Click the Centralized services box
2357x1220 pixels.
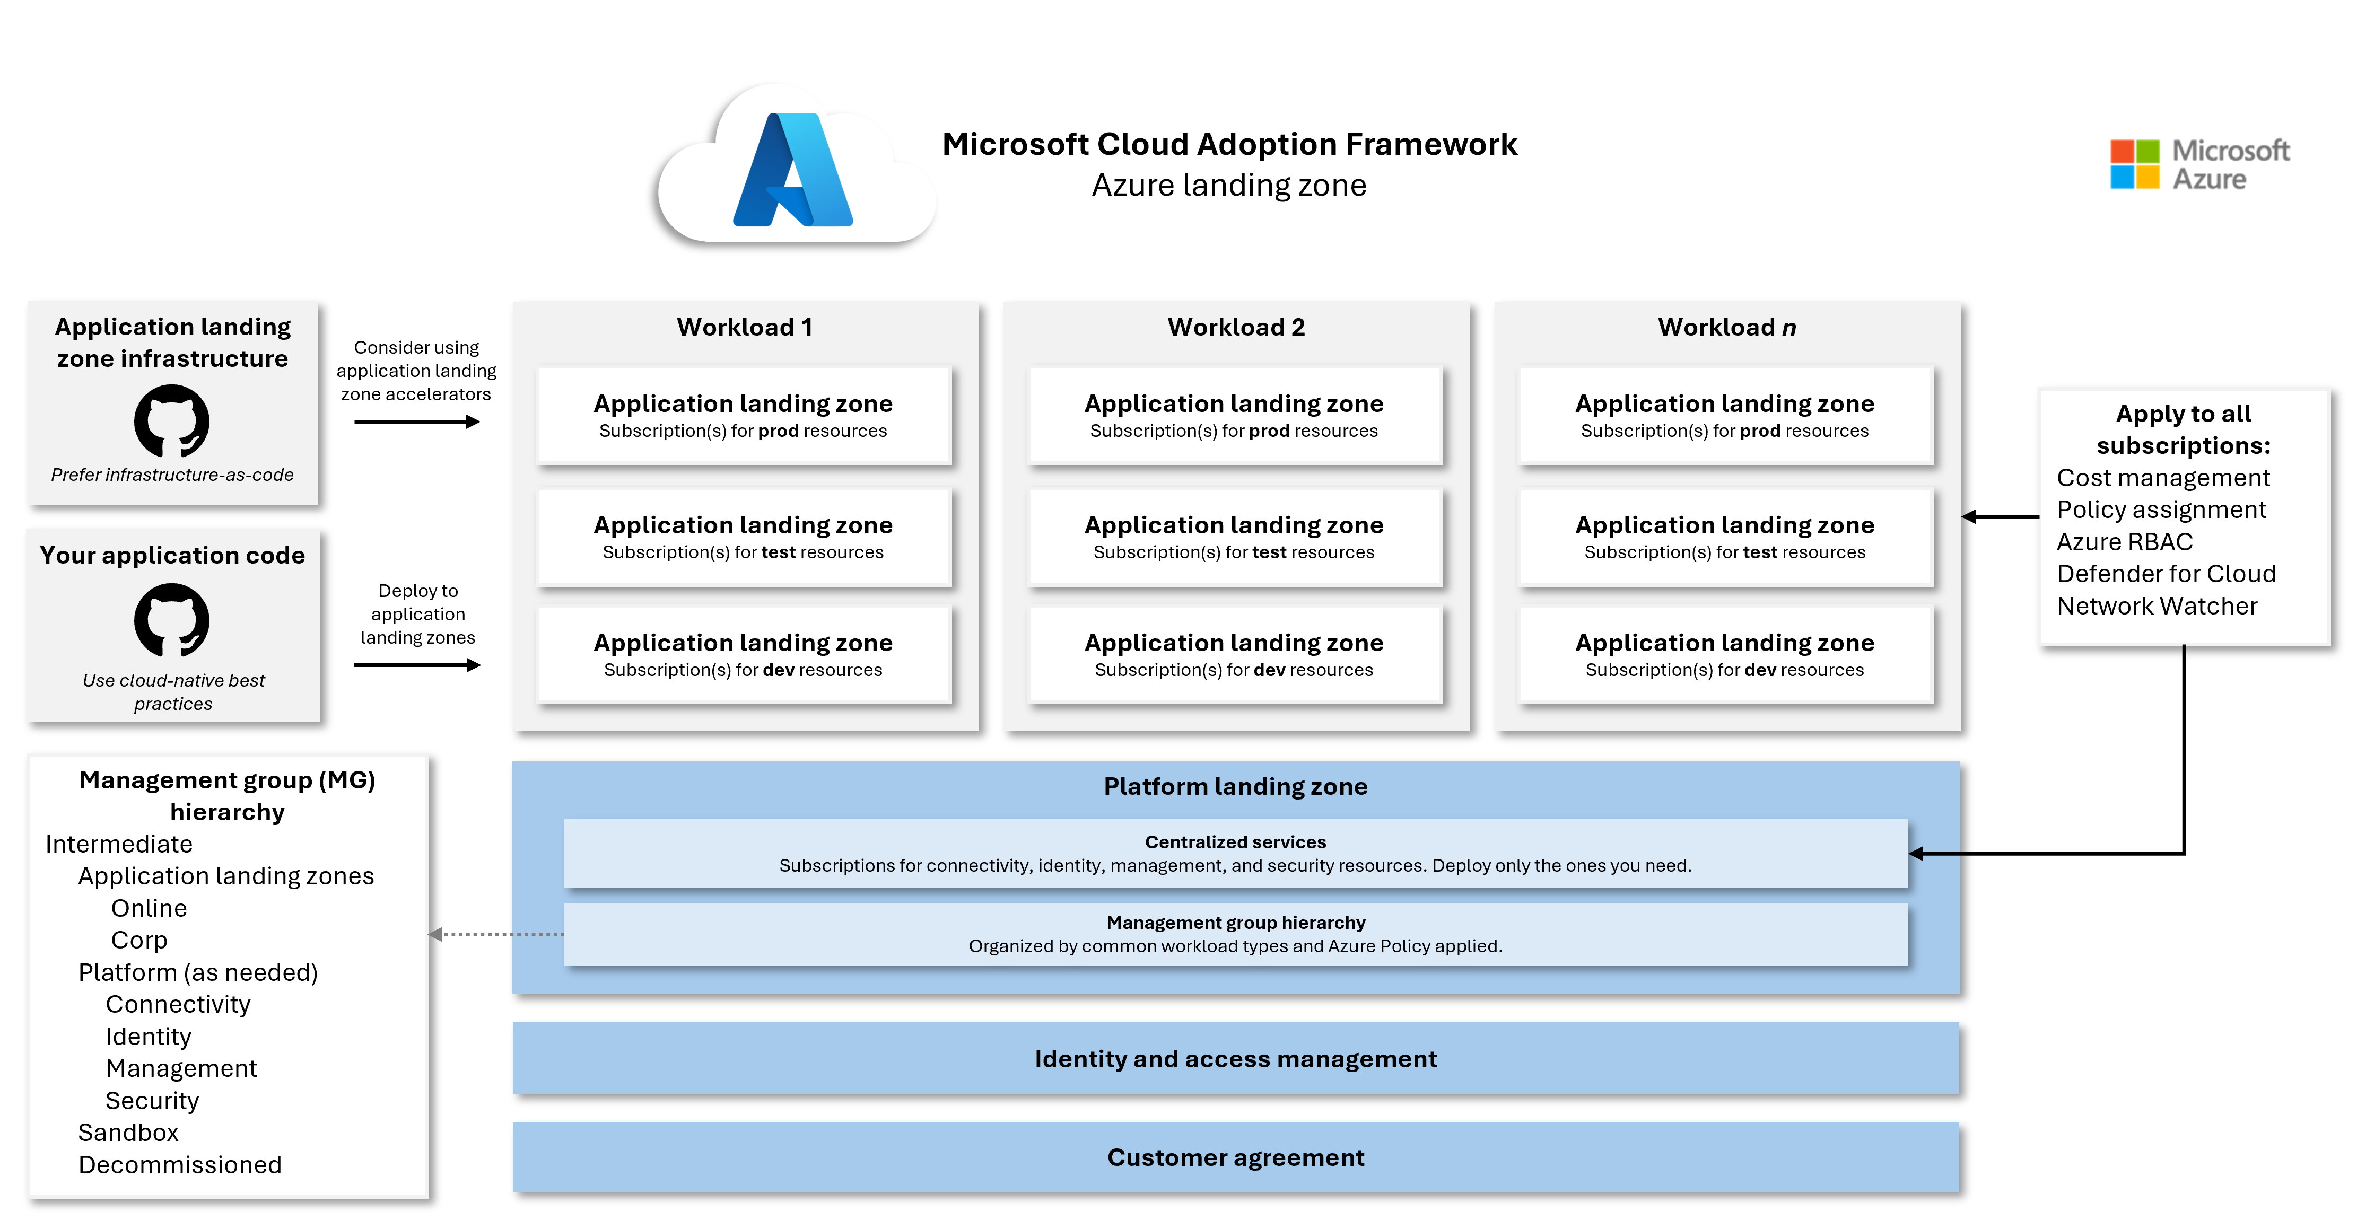(1235, 853)
